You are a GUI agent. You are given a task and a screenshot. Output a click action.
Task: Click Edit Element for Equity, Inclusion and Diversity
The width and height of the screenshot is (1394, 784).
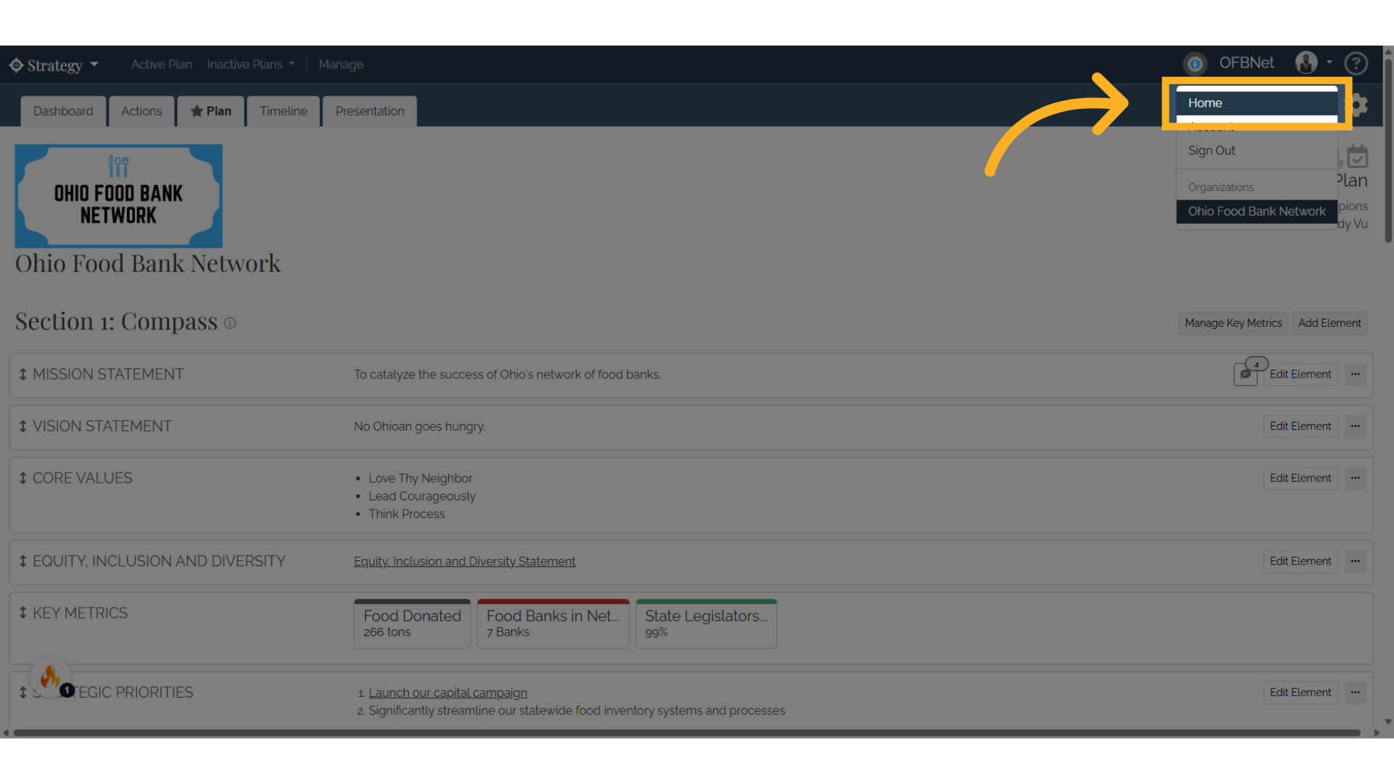(1300, 561)
